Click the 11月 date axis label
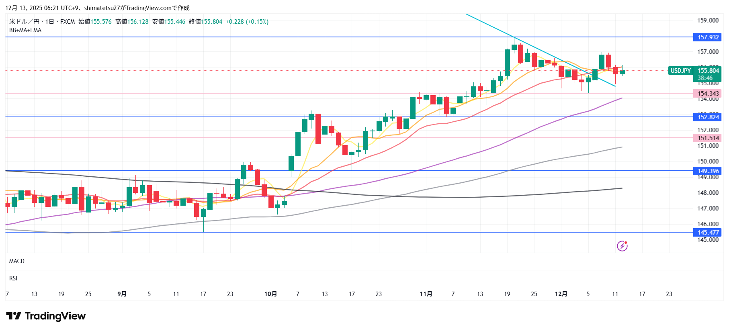The image size is (729, 331). [x=426, y=294]
